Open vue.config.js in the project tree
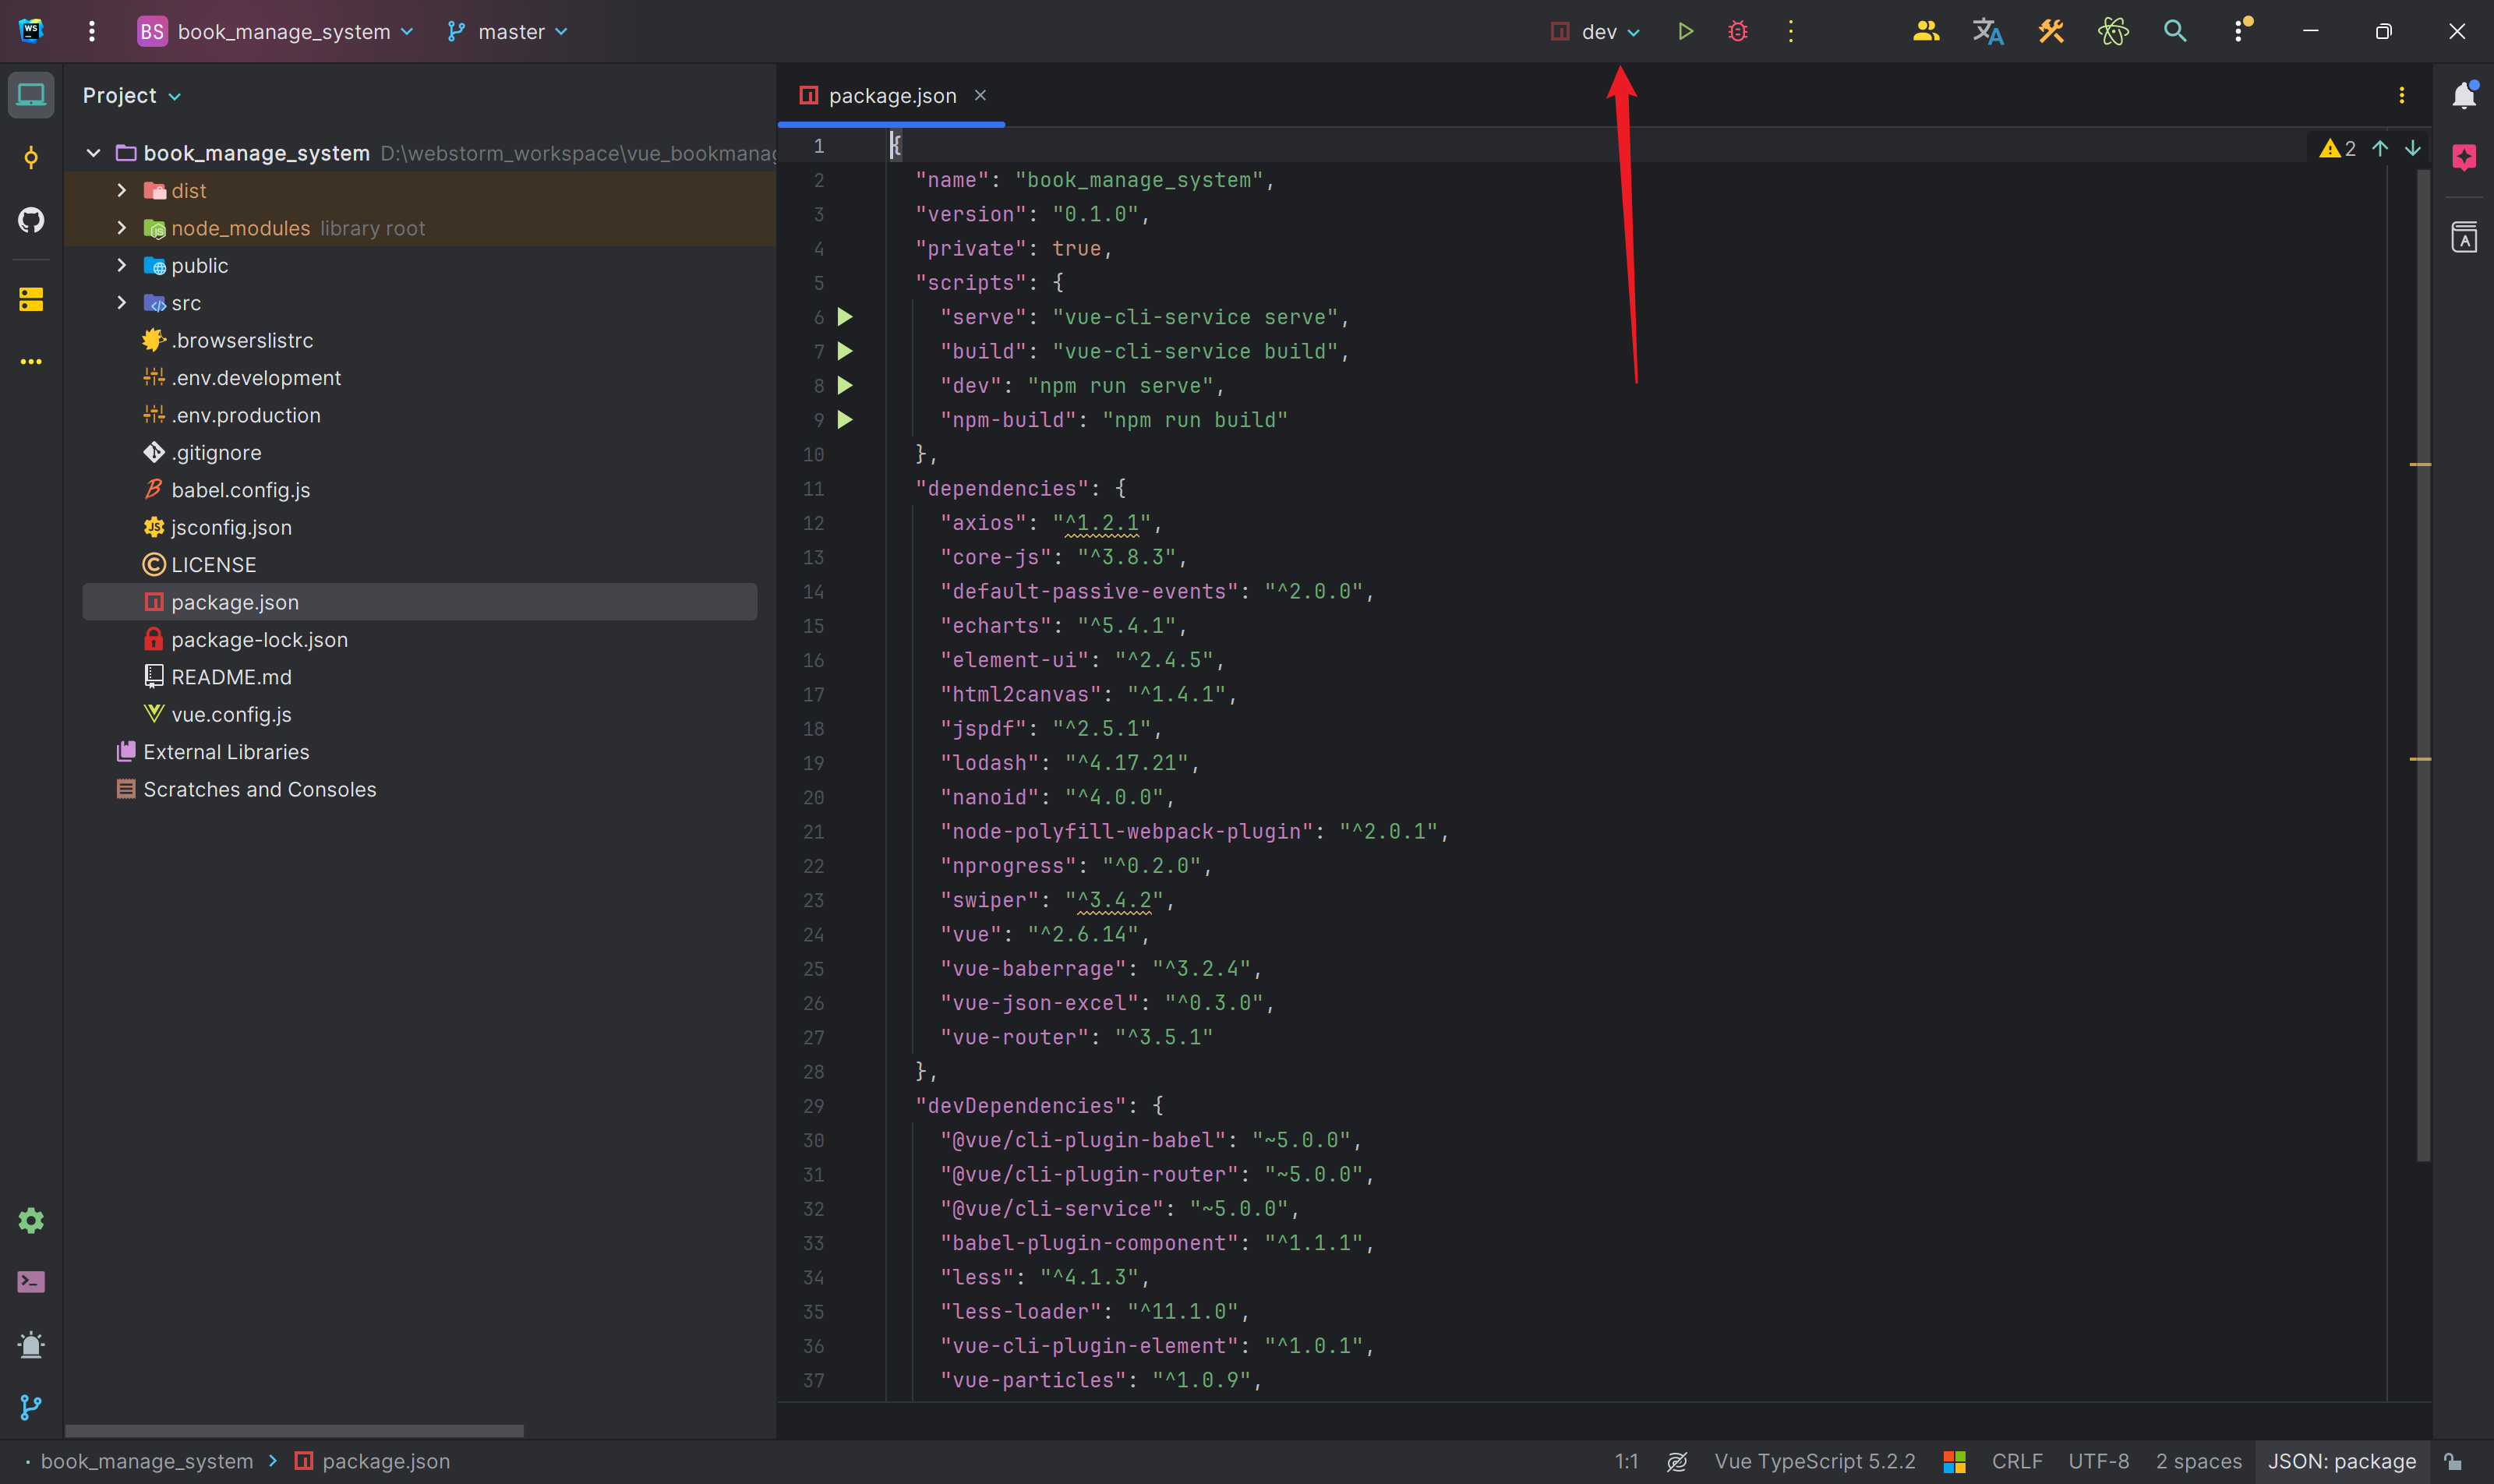This screenshot has width=2494, height=1484. [231, 714]
